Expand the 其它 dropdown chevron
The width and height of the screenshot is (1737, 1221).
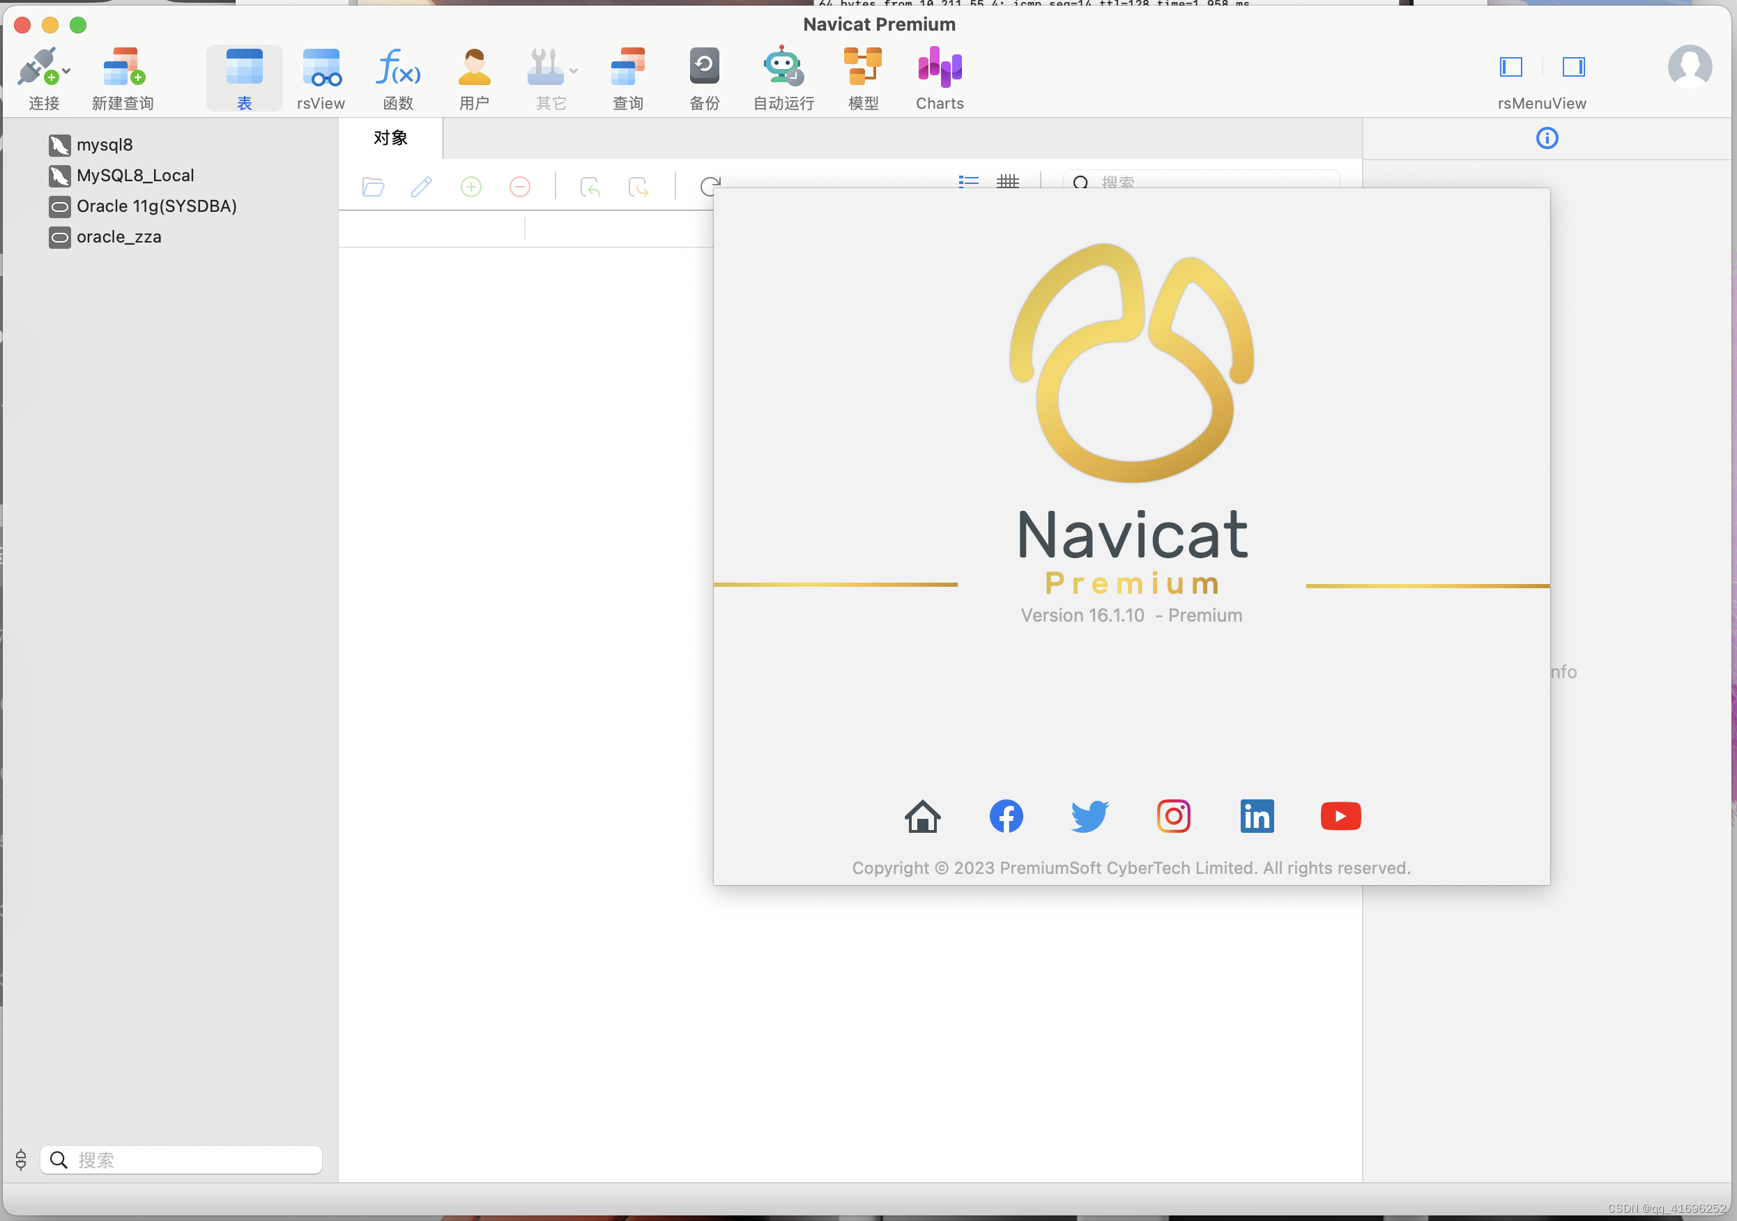[574, 70]
